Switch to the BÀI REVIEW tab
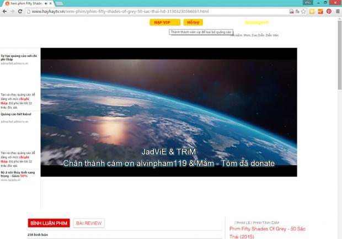Screen dimensions: 342x239 pyautogui.click(x=89, y=223)
